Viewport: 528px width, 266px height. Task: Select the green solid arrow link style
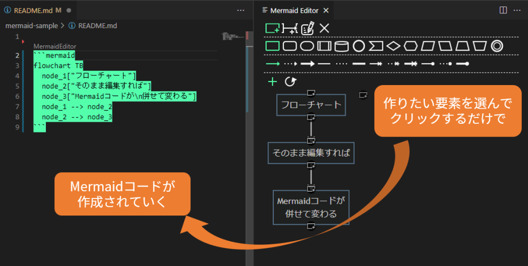(273, 64)
